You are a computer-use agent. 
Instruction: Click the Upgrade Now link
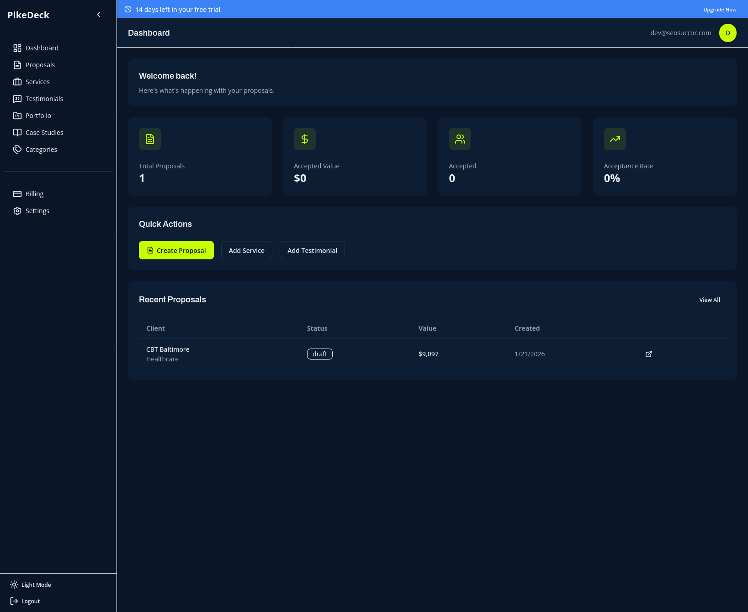coord(720,10)
